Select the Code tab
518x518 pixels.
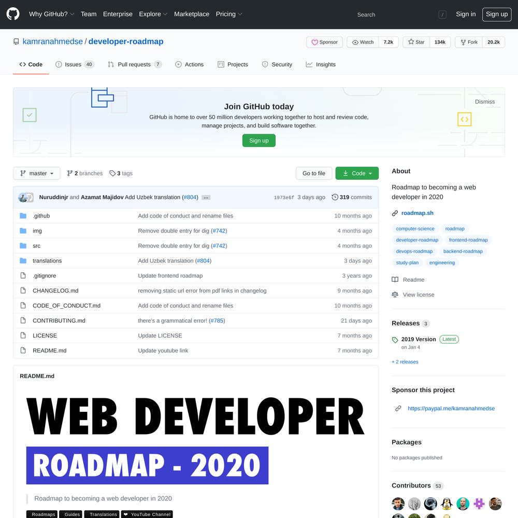[x=31, y=64]
